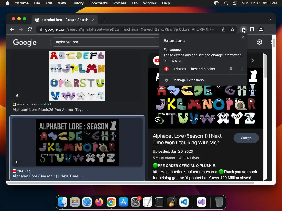Click the Manage Extensions gear icon
This screenshot has width=282, height=211.
click(x=166, y=80)
